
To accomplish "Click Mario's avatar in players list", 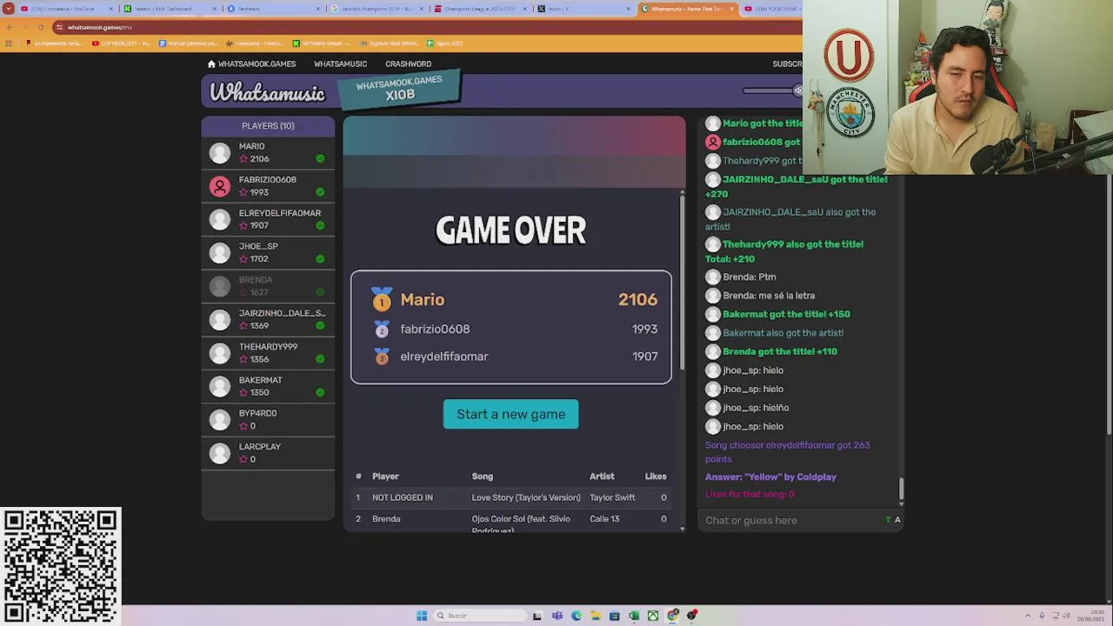I will 220,153.
